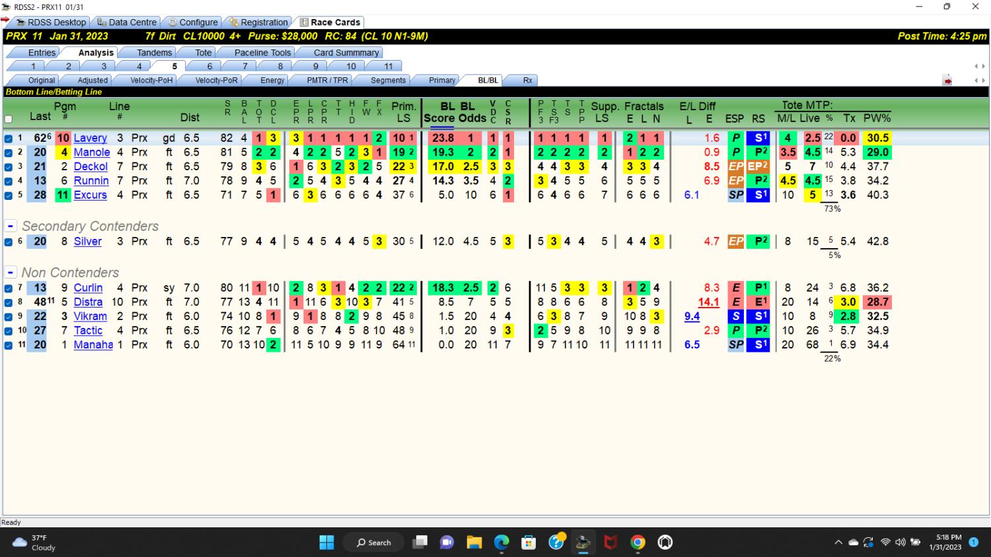Image resolution: width=991 pixels, height=557 pixels.
Task: Open the Velocity-PoH view tab
Action: click(x=151, y=80)
